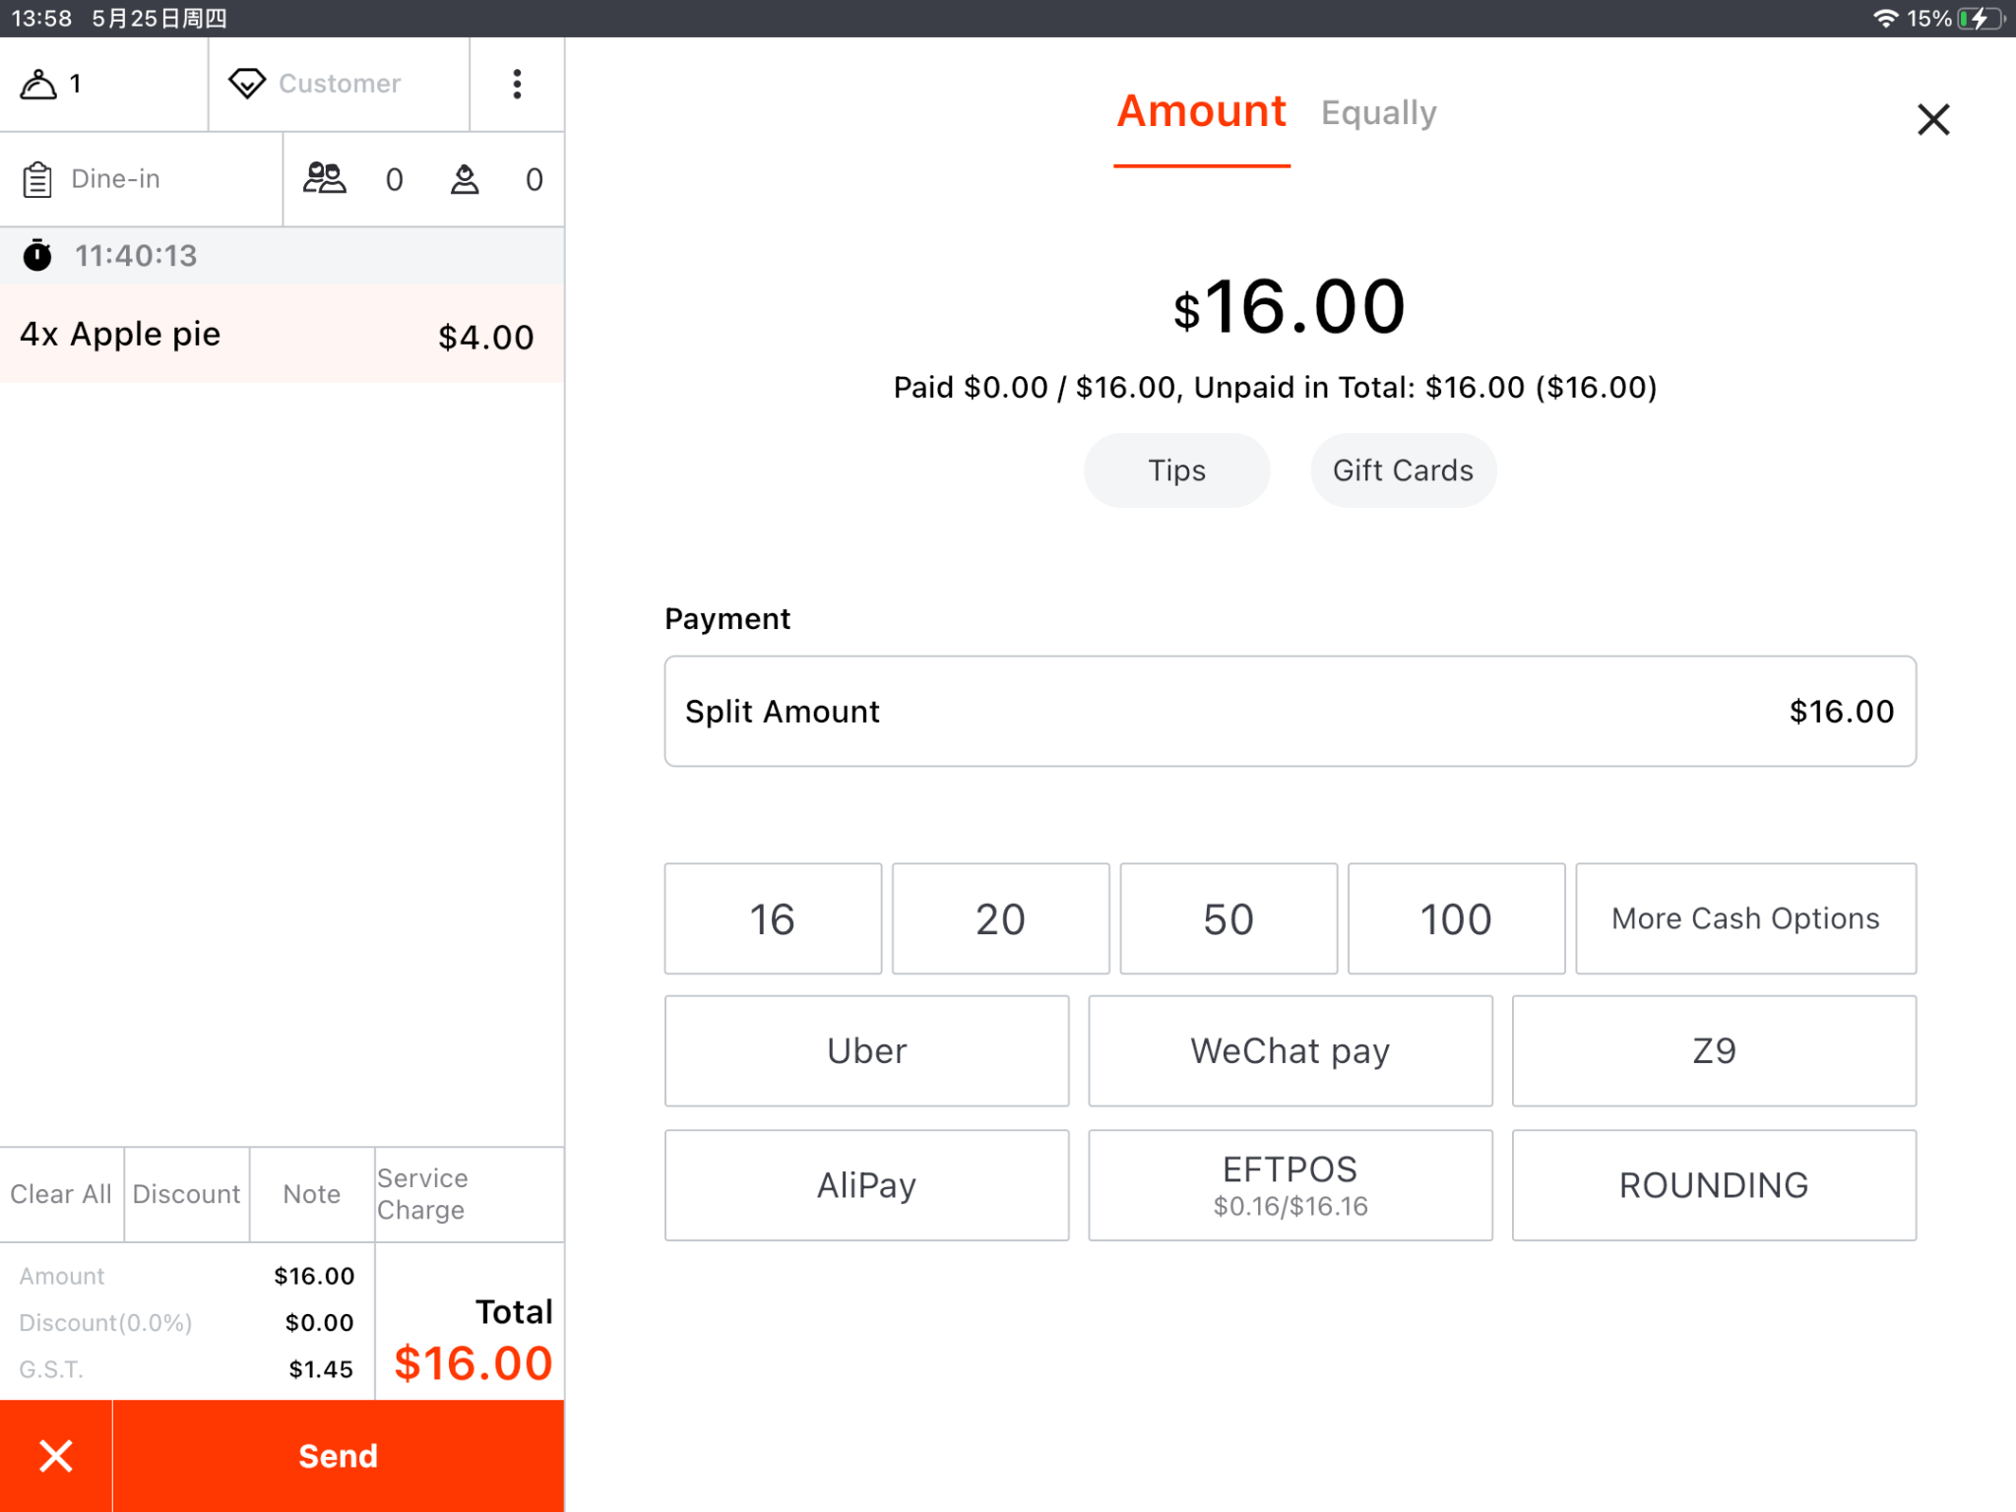Click the stopwatch timer icon

37,256
